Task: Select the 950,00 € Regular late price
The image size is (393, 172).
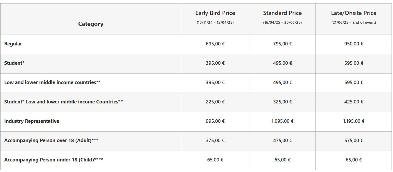Action: click(354, 44)
